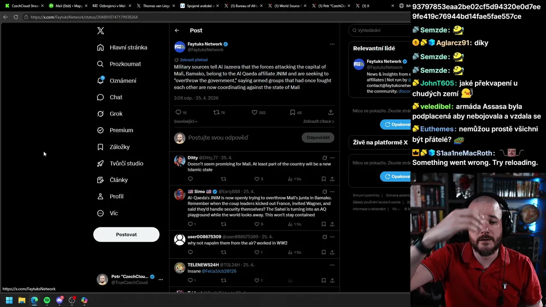Viewport: 546px width, 307px height.
Task: Open Chat in sidebar
Action: [x=110, y=97]
